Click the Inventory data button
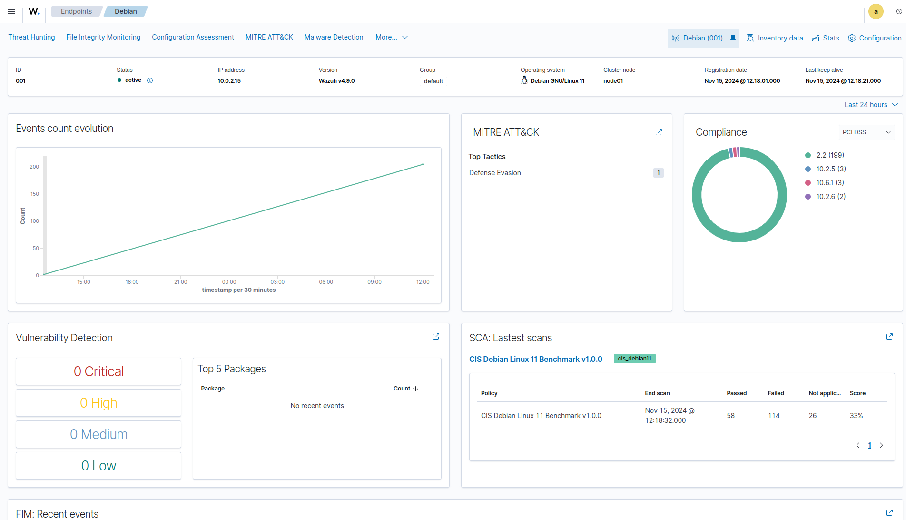906x520 pixels. [775, 38]
